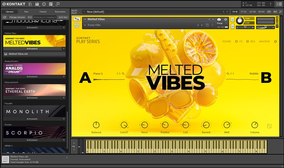This screenshot has height=168, width=284.
Task: Save the Dusty Vibe snapshot with disk icon
Action: point(207,25)
